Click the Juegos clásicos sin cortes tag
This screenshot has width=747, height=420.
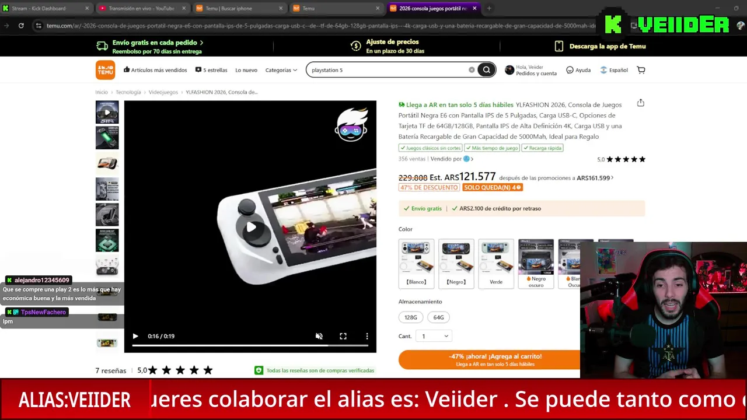pyautogui.click(x=430, y=148)
